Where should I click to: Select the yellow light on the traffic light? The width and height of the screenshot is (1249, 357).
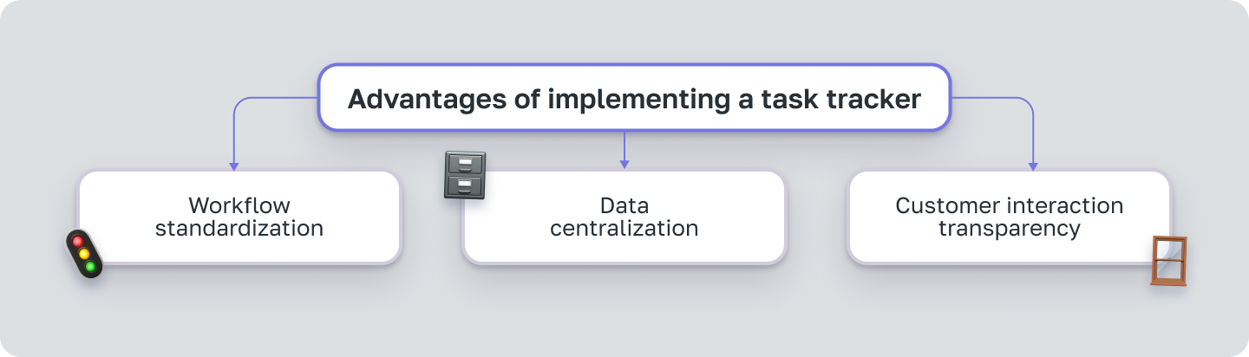pyautogui.click(x=84, y=254)
